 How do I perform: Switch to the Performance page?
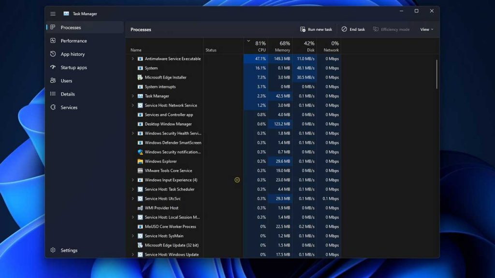click(x=85, y=41)
